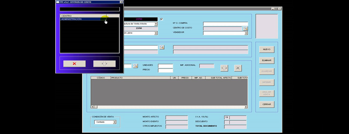Viewport: 349px width, 134px height.
Task: Click the red X cancel button in dialog
Action: tap(74, 64)
